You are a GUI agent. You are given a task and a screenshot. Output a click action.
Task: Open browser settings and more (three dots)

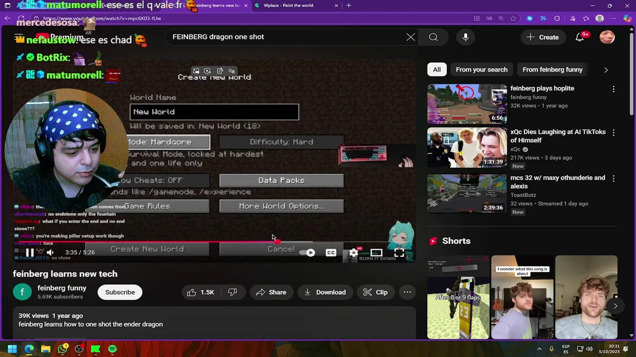[x=614, y=18]
